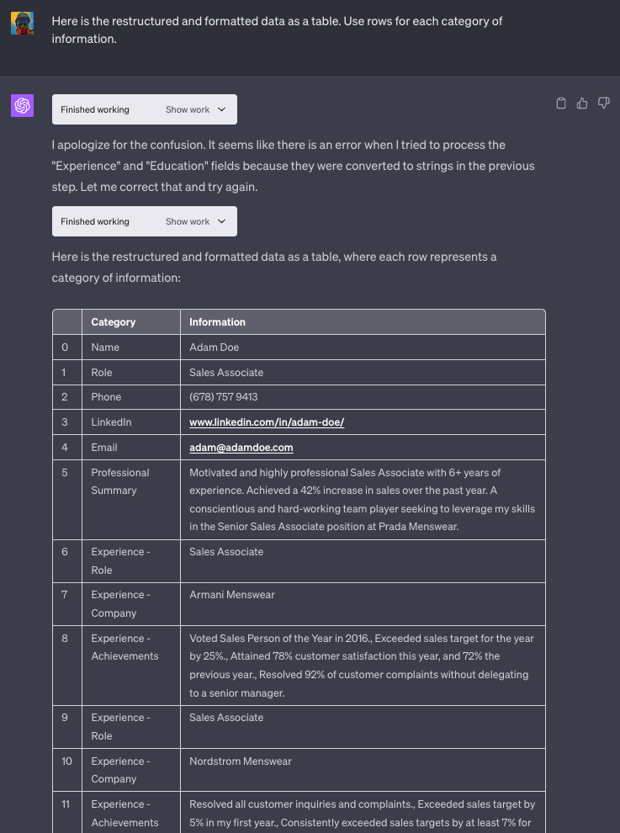Select the phone number (678) 757 9413 cell
620x833 pixels.
pos(224,397)
